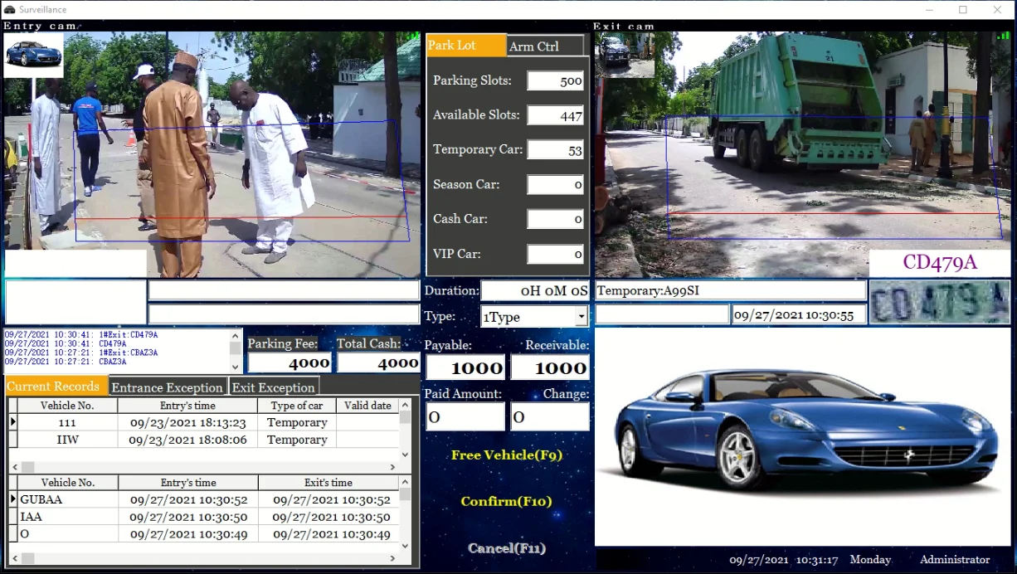Image resolution: width=1017 pixels, height=574 pixels.
Task: Click the down arrow of the current records scrollbar
Action: (405, 455)
